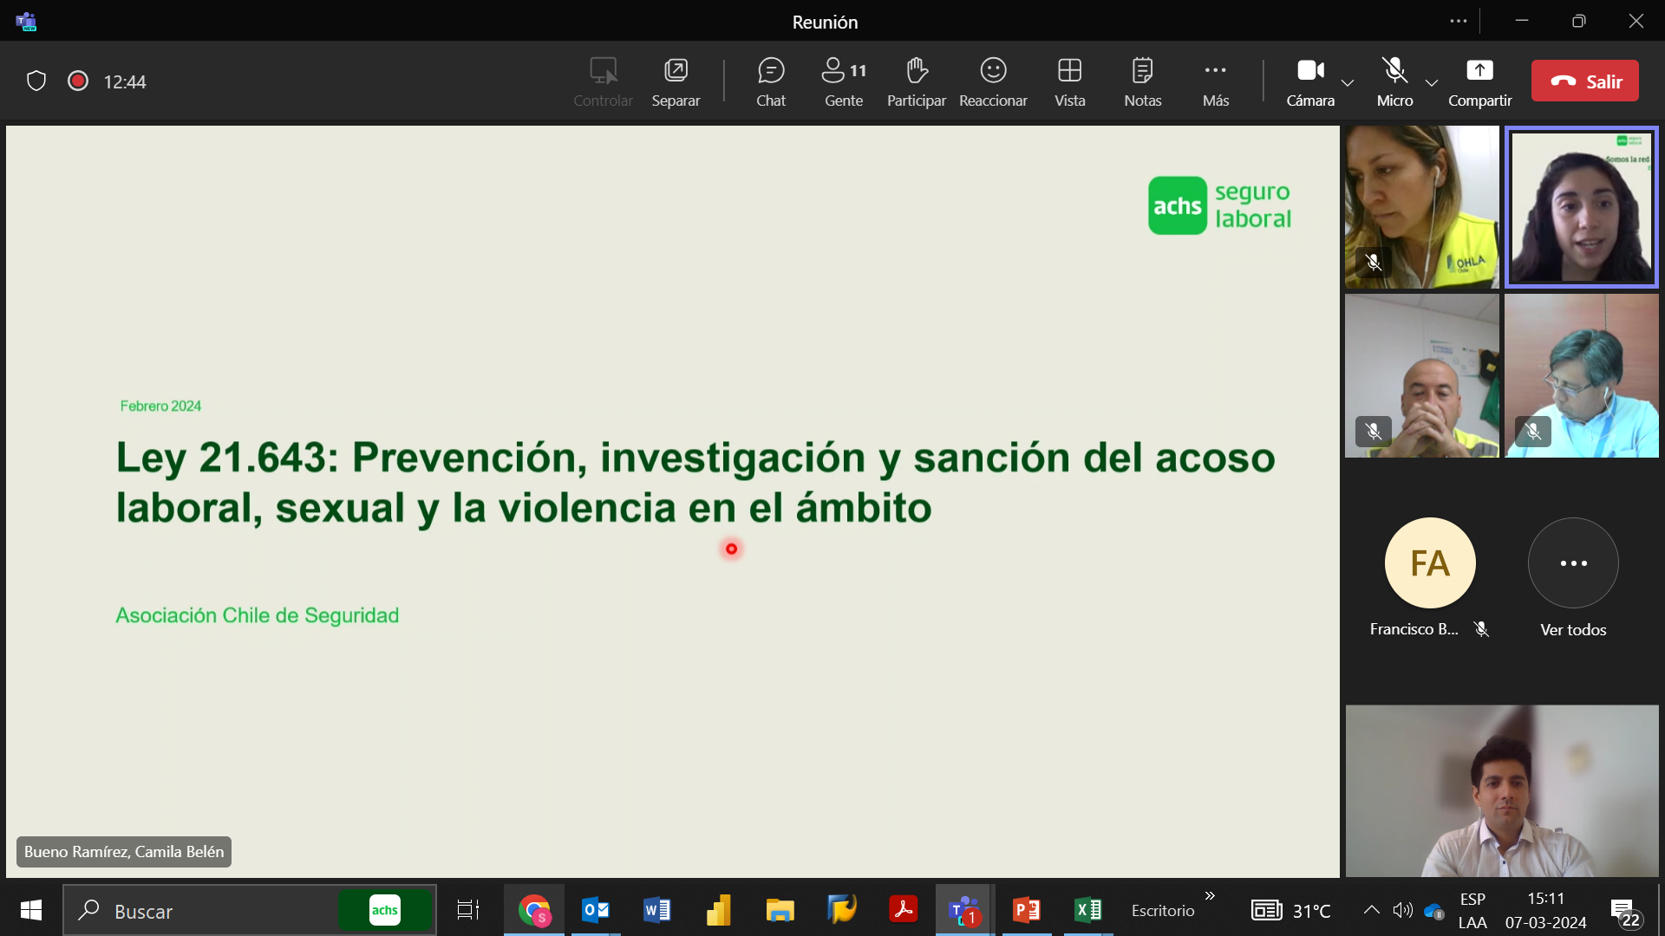Open the ESP language options
This screenshot has width=1665, height=936.
(x=1472, y=910)
